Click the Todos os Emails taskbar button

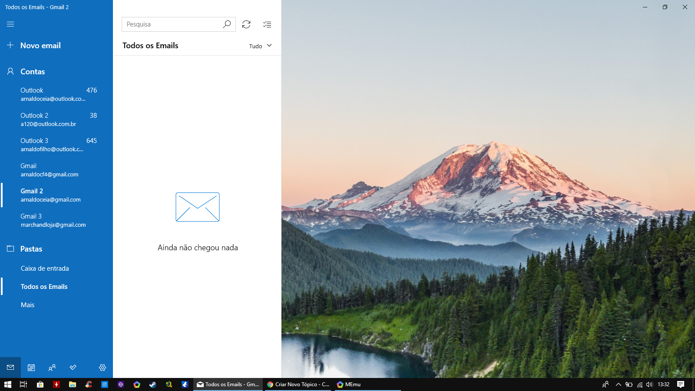point(228,384)
